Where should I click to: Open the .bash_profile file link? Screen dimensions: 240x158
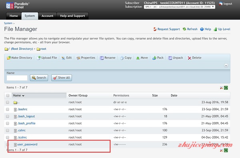[x=26, y=123]
